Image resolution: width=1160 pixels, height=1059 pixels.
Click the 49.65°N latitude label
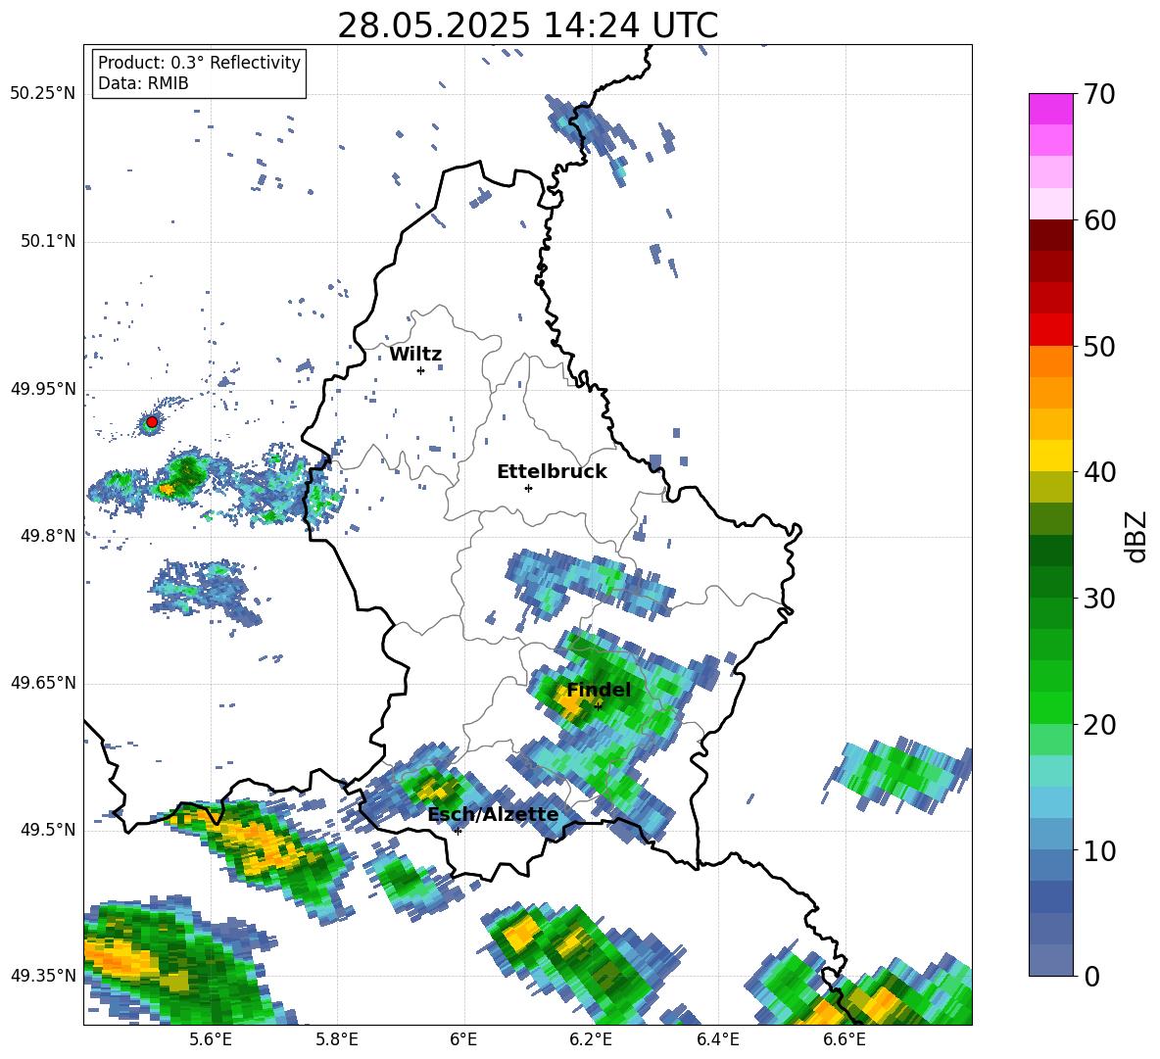coord(43,683)
